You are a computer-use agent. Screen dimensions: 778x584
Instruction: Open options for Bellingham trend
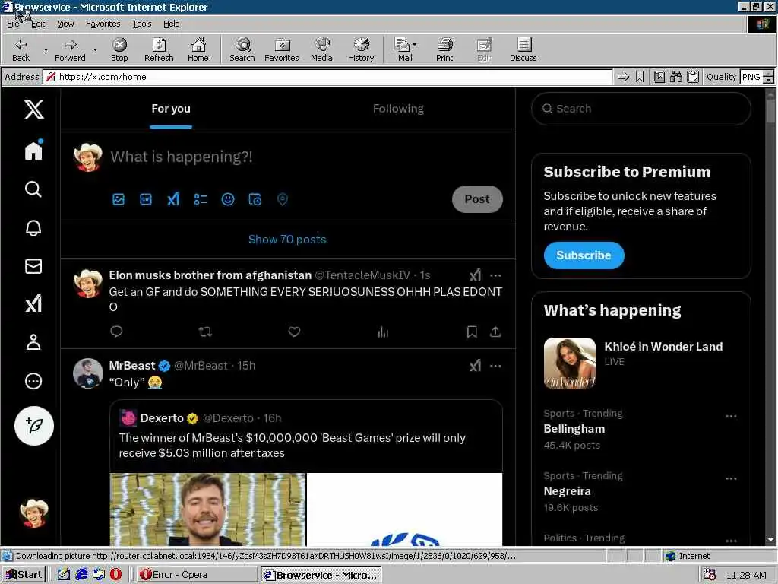(x=731, y=416)
